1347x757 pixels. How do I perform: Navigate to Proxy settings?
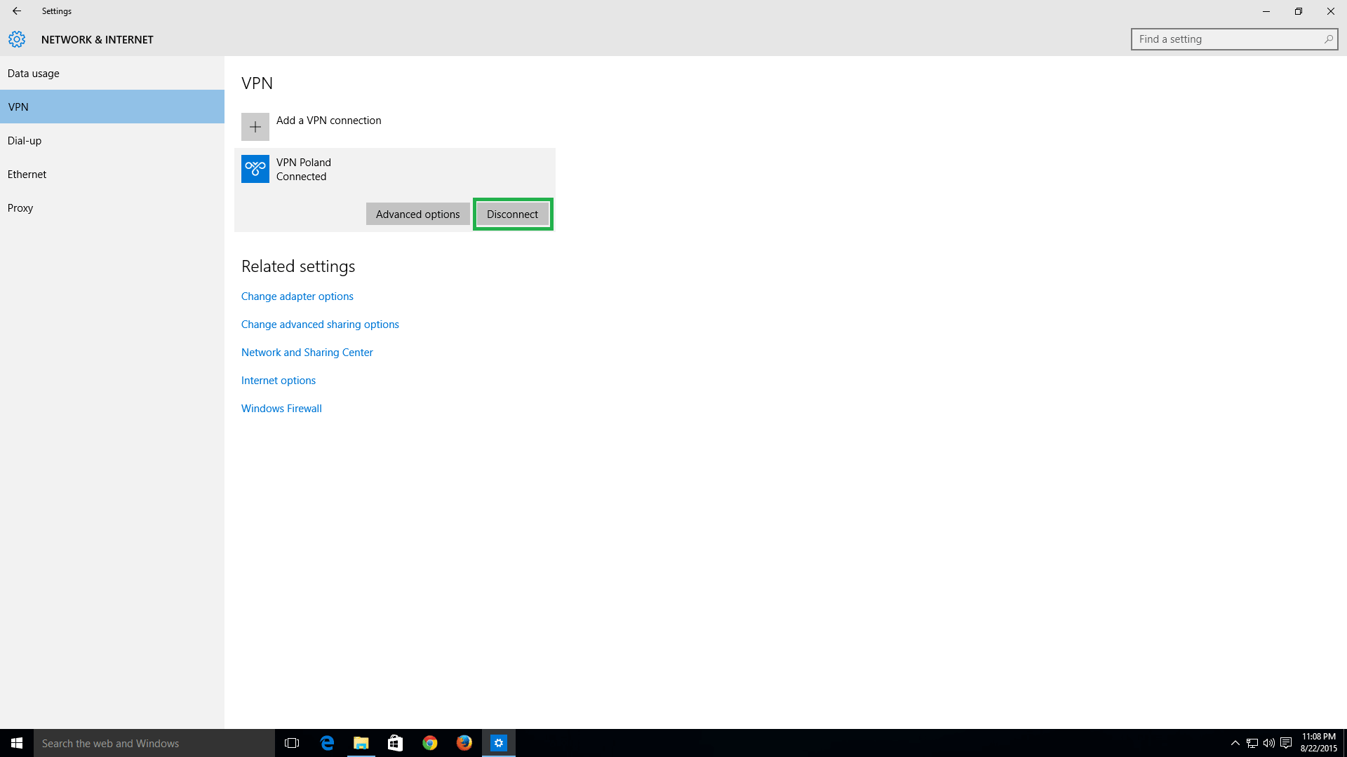click(x=20, y=207)
